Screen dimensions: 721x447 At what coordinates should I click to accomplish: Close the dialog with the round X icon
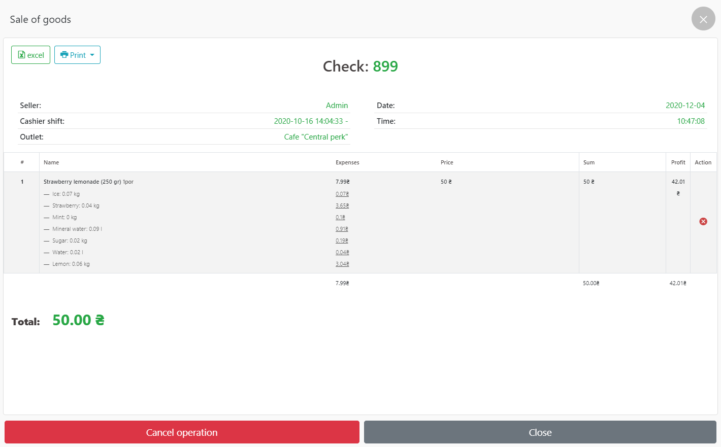pos(703,19)
